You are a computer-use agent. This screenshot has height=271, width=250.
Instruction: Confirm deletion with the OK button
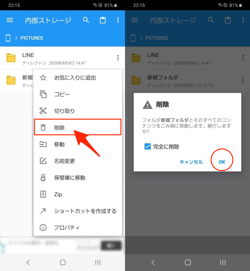point(222,162)
